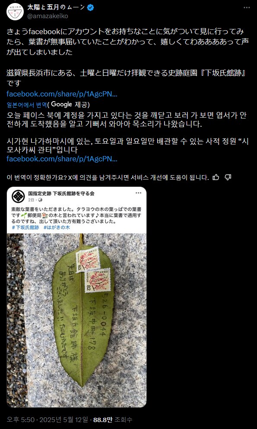Click the blue verified badge
The width and height of the screenshot is (257, 429).
click(x=91, y=8)
